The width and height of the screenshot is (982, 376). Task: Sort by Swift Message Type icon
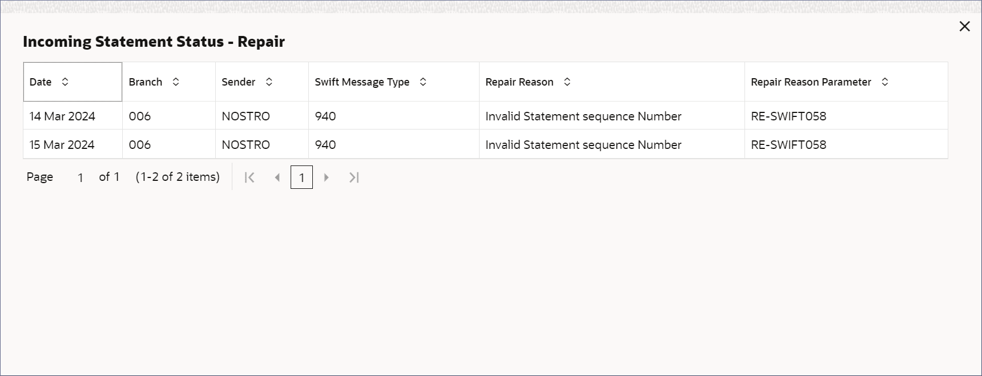(x=423, y=82)
